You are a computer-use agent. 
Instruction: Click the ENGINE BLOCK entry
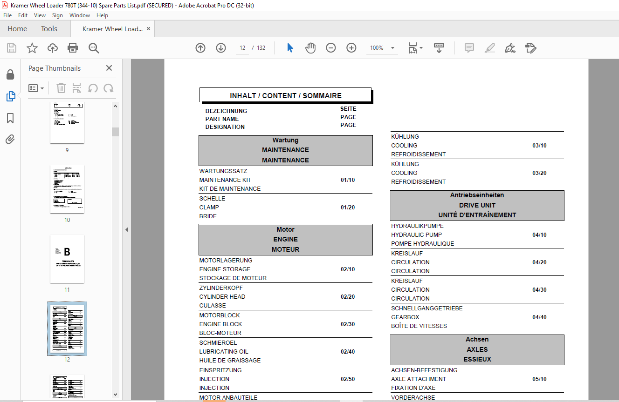coord(220,324)
